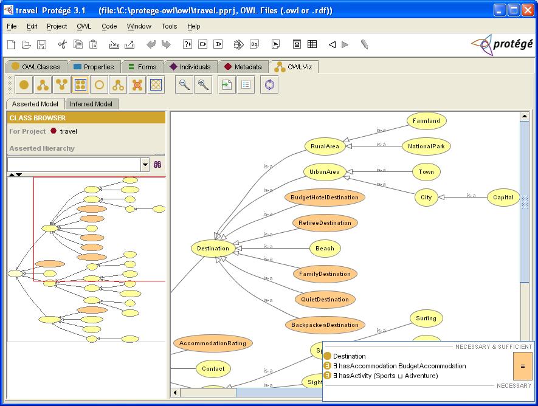
Task: Run the '?' classify taxonomy icon
Action: [187, 44]
